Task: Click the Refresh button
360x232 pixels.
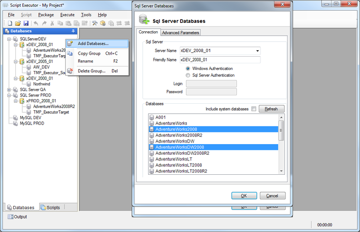Action: (271, 109)
